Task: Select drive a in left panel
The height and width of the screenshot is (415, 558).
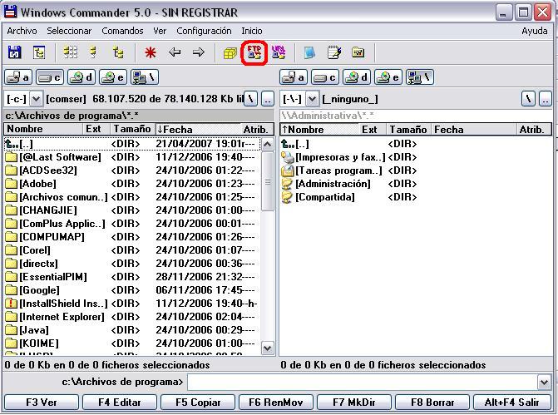Action: coord(18,77)
